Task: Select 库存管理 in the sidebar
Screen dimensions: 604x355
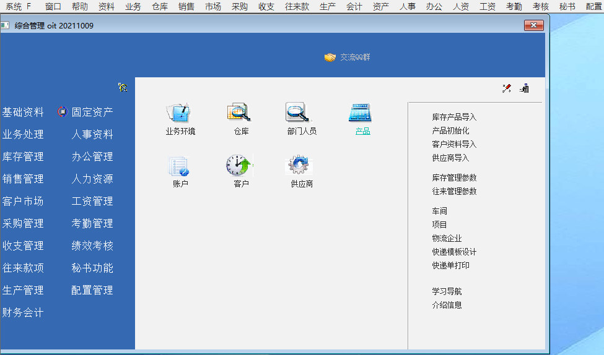Action: pyautogui.click(x=23, y=156)
